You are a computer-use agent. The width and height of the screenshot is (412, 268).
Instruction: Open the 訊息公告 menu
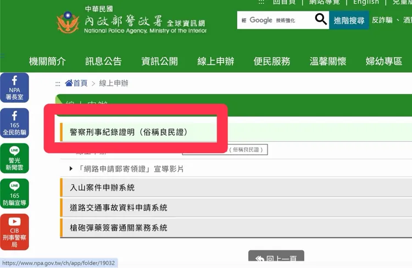(x=103, y=61)
